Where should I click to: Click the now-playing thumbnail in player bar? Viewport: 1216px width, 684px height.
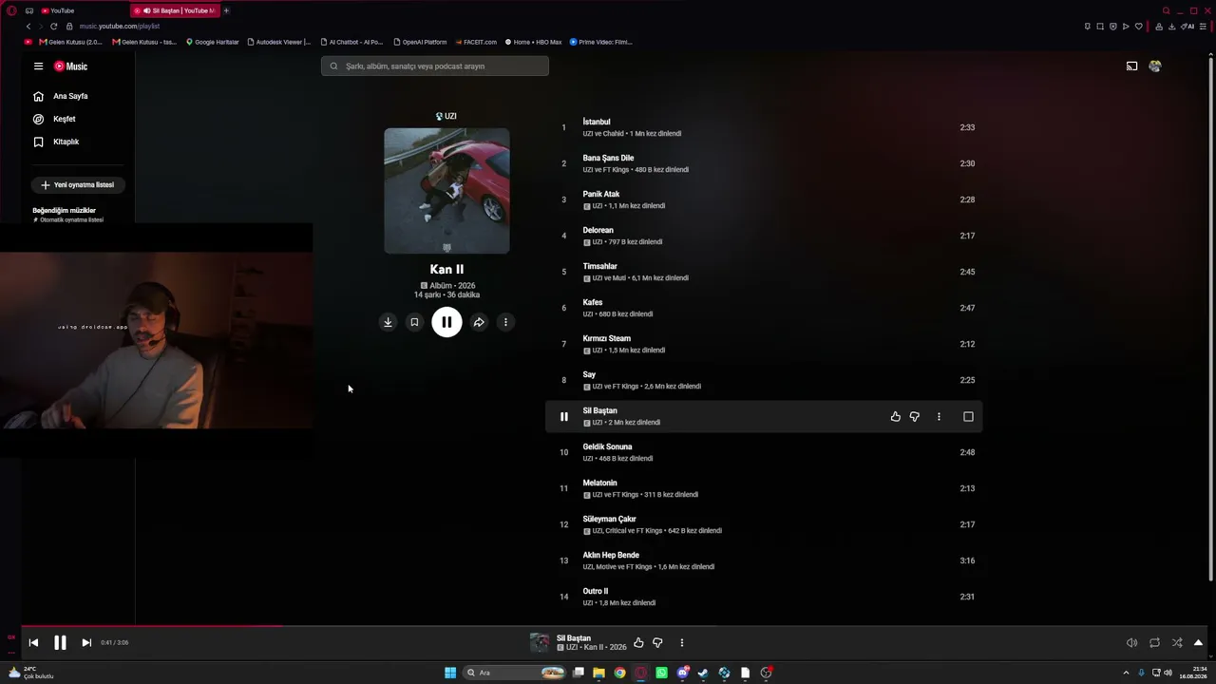point(540,643)
